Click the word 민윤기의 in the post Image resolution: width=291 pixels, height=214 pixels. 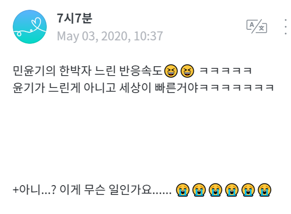pos(34,71)
